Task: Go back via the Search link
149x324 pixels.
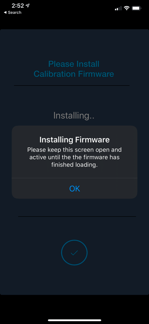Action: pyautogui.click(x=13, y=12)
